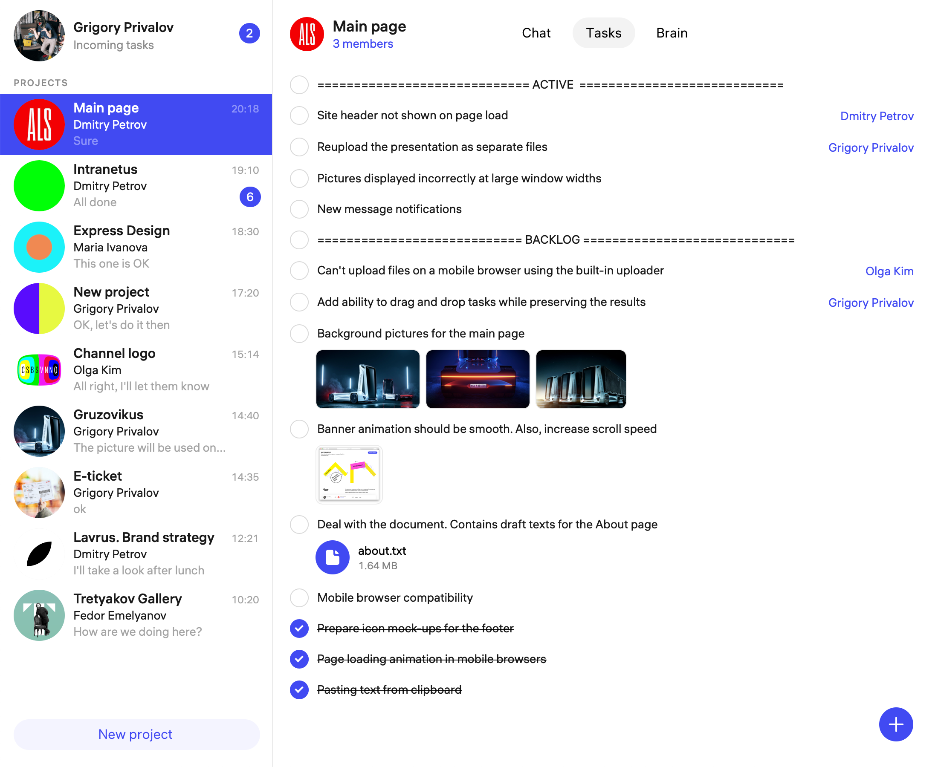The width and height of the screenshot is (938, 767).
Task: Click the Incoming tasks badge showing 2
Action: point(249,33)
